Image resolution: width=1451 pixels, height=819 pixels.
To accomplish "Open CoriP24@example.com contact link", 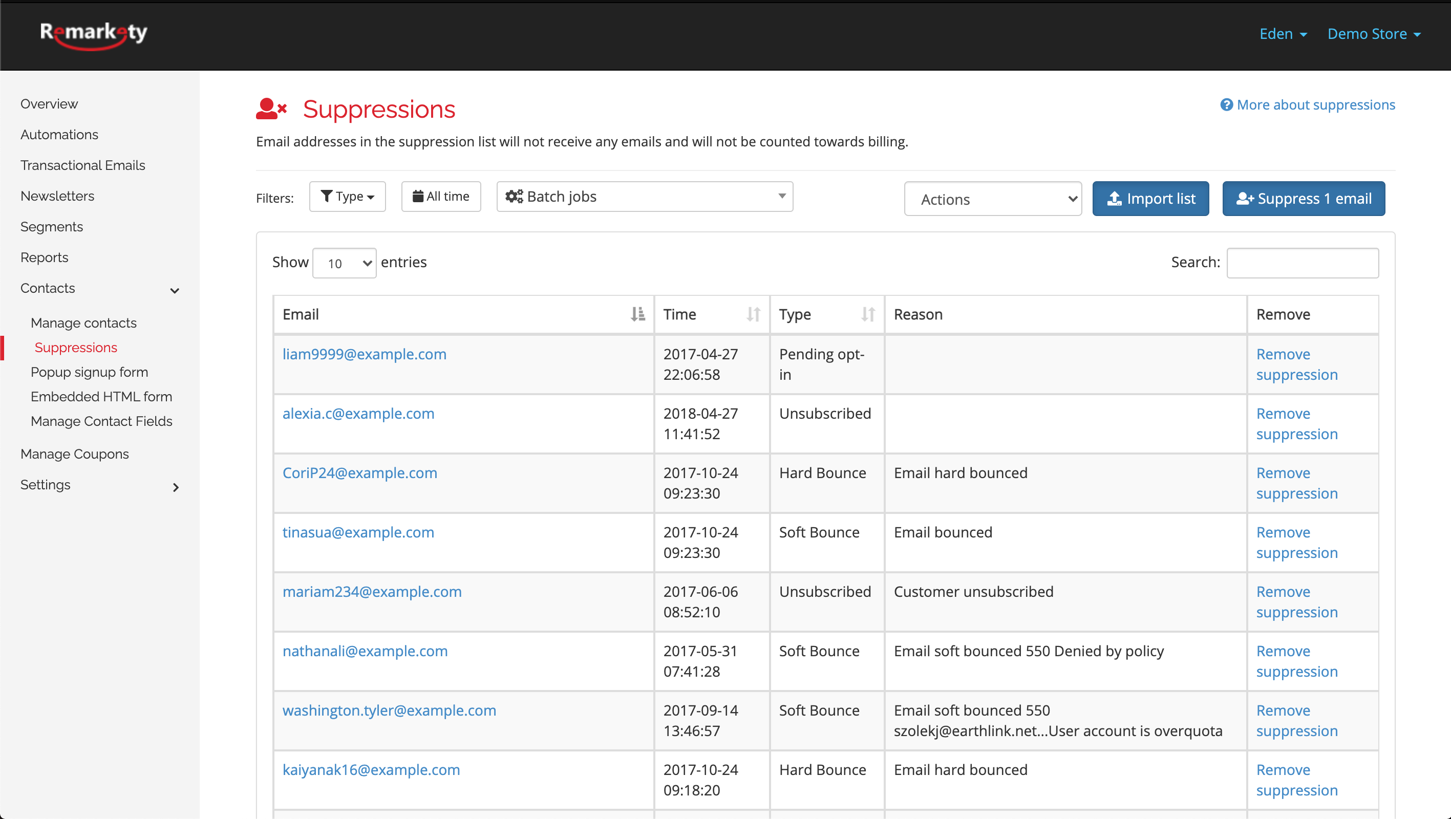I will pyautogui.click(x=360, y=473).
